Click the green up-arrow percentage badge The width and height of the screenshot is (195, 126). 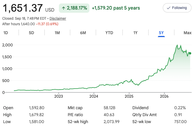pyautogui.click(x=74, y=8)
